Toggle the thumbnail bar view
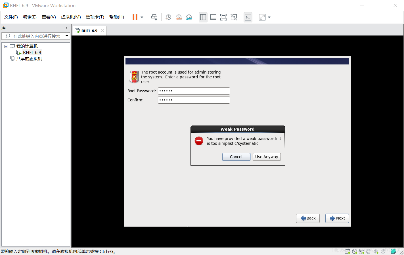The width and height of the screenshot is (404, 255). point(213,17)
